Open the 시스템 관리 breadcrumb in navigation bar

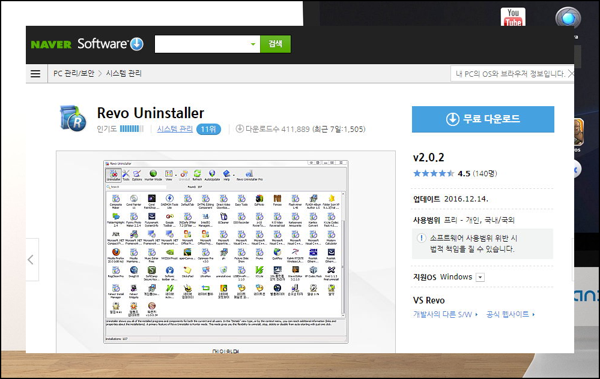pos(124,73)
